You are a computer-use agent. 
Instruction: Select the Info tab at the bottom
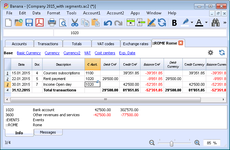19,133
